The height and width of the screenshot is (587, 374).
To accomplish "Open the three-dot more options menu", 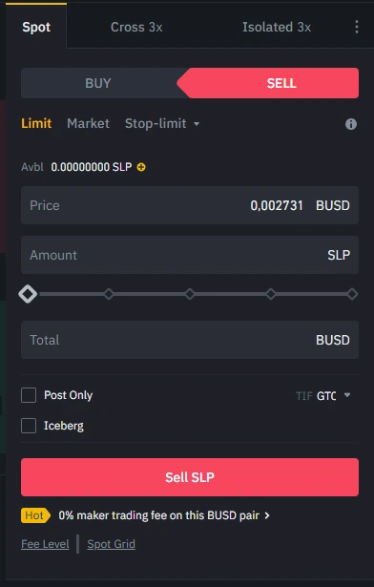I will click(x=357, y=27).
